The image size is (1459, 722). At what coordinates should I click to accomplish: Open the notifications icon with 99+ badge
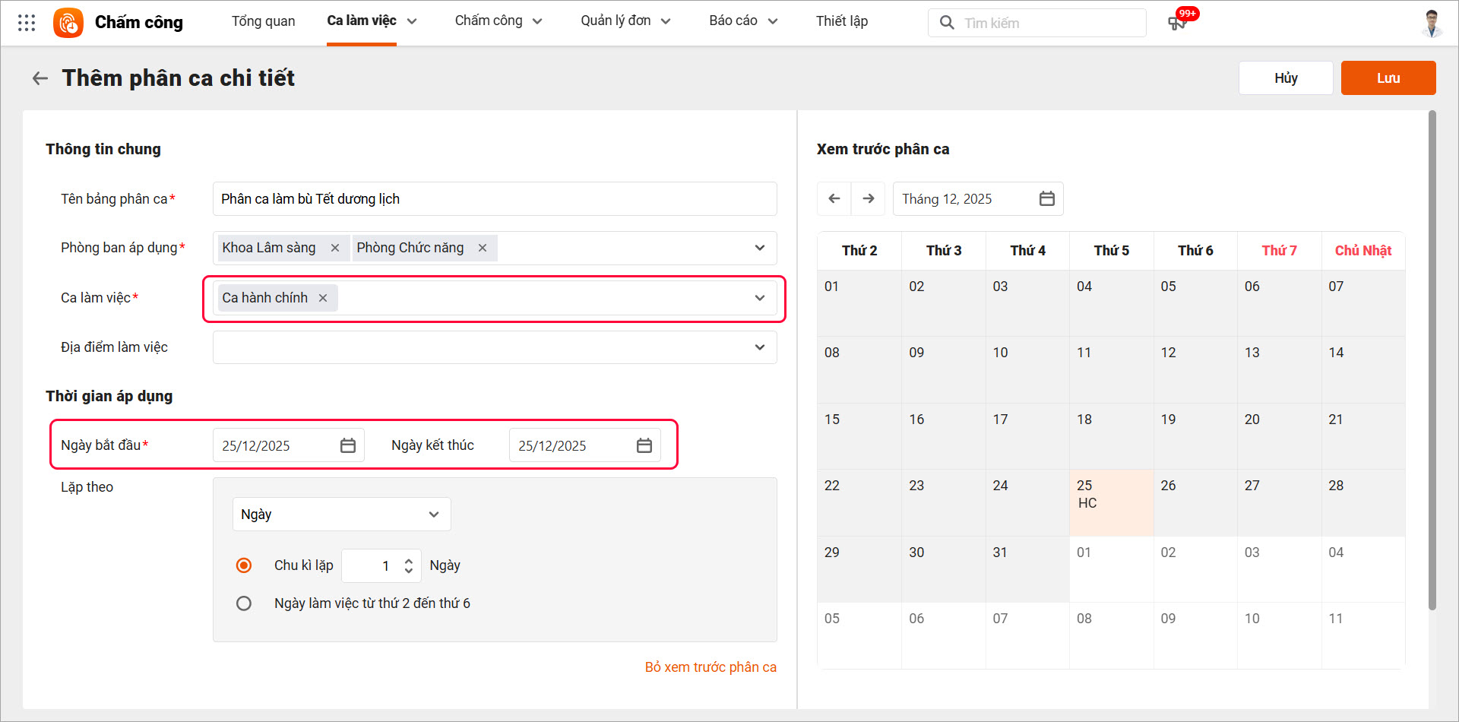coord(1177,23)
